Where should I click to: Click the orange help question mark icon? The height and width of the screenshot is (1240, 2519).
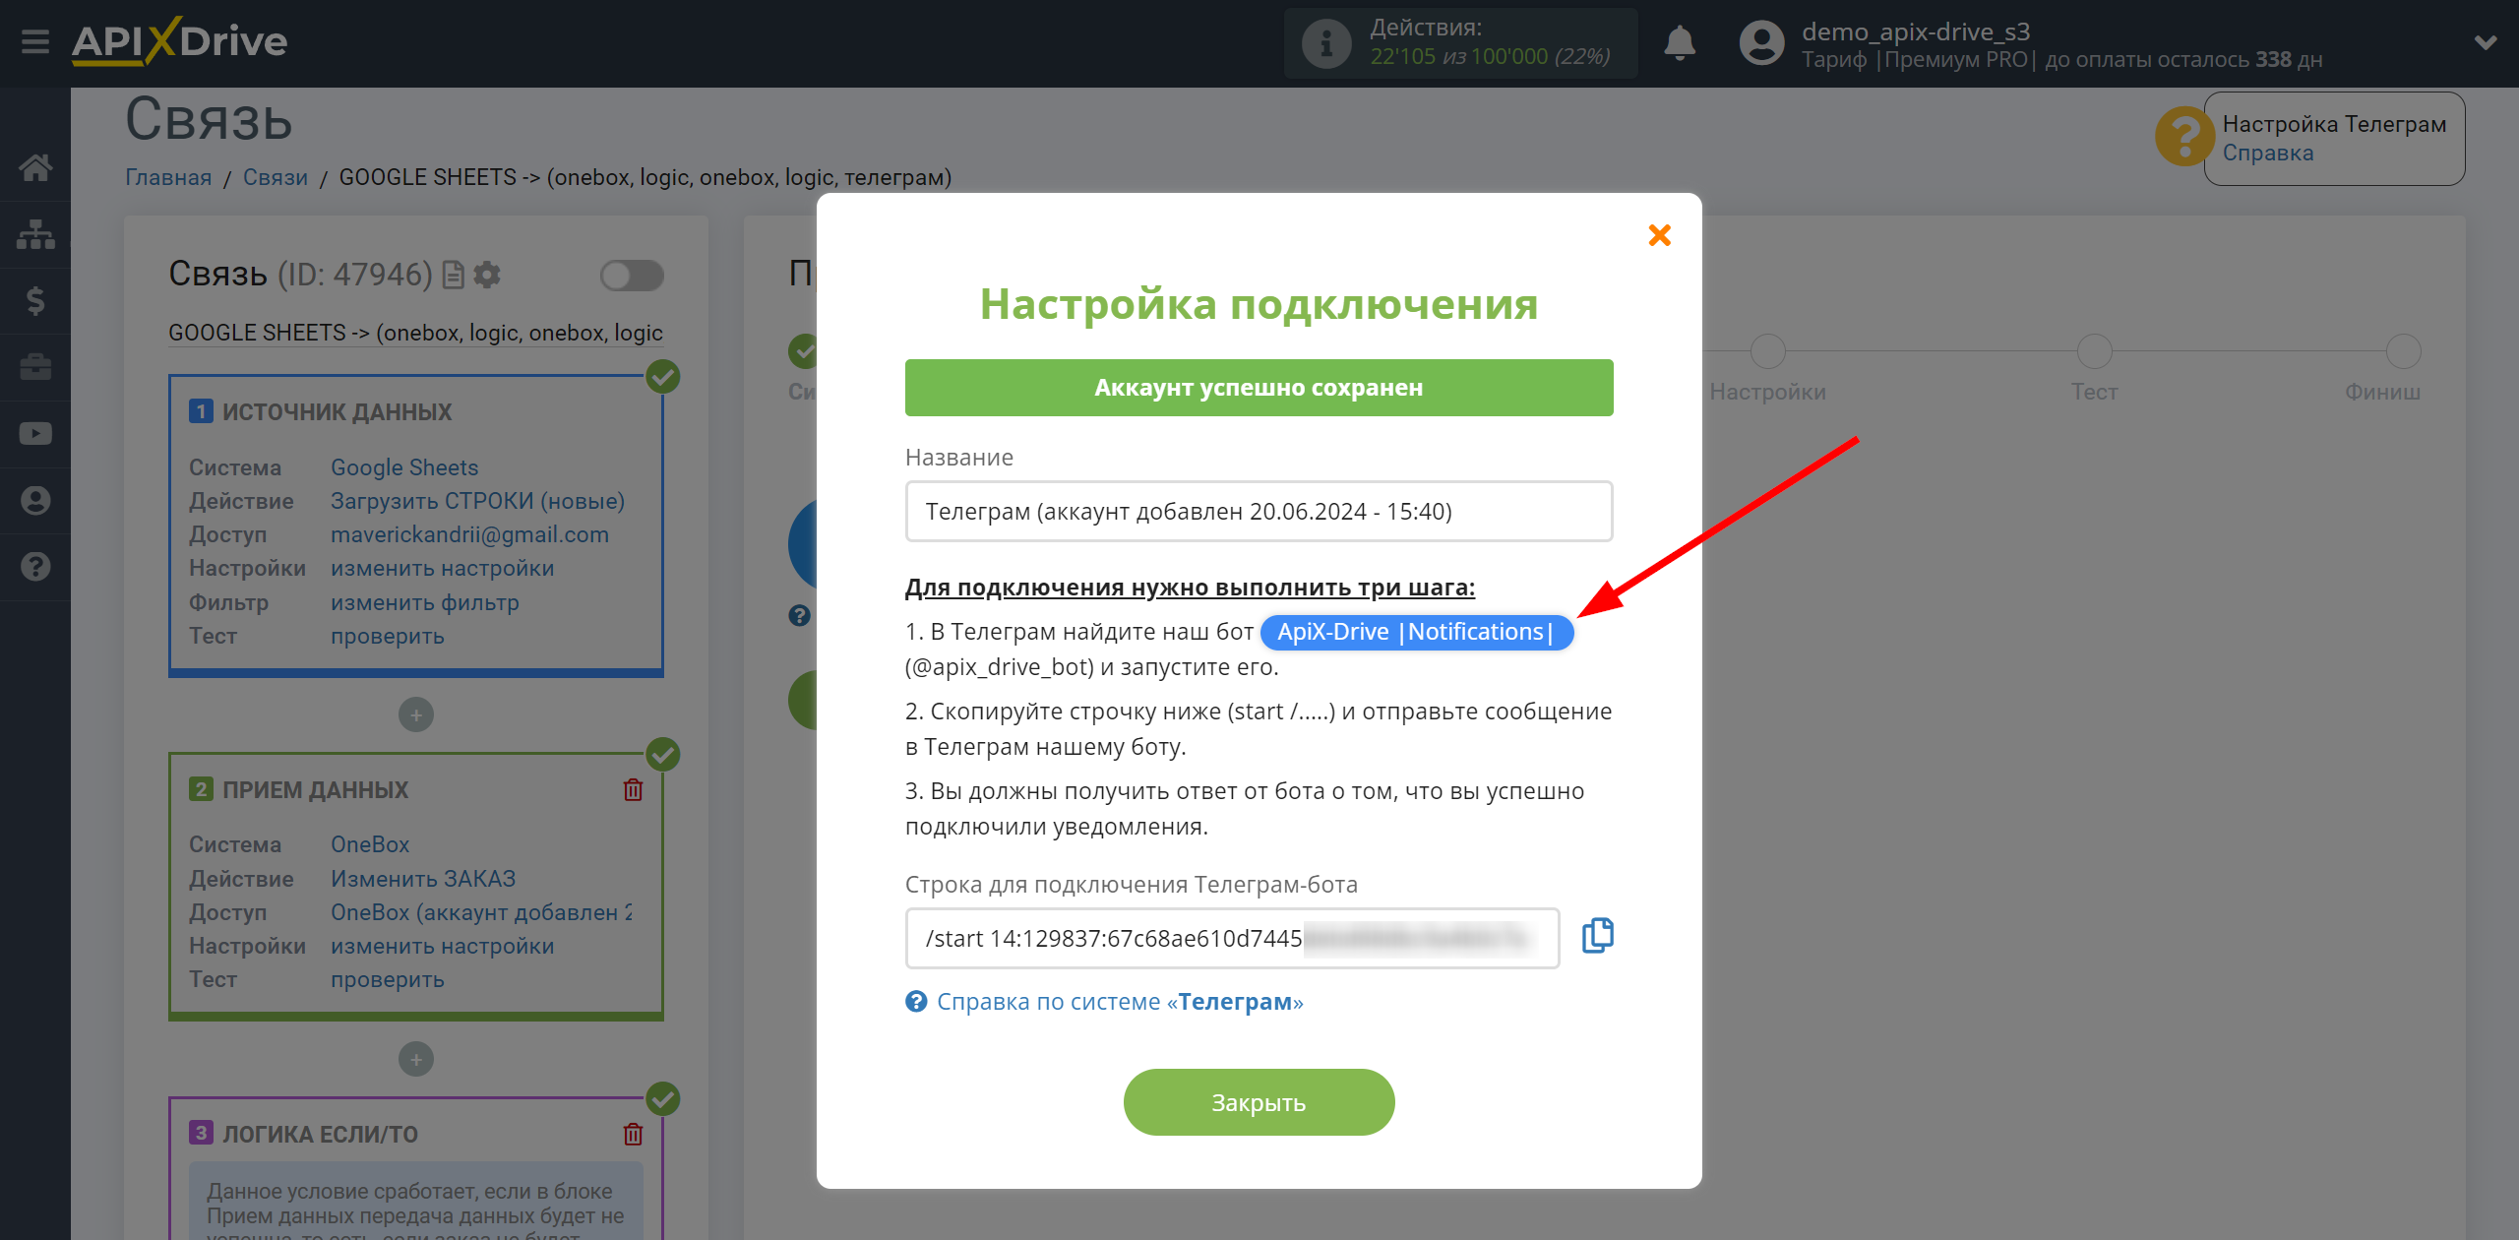pyautogui.click(x=2183, y=137)
